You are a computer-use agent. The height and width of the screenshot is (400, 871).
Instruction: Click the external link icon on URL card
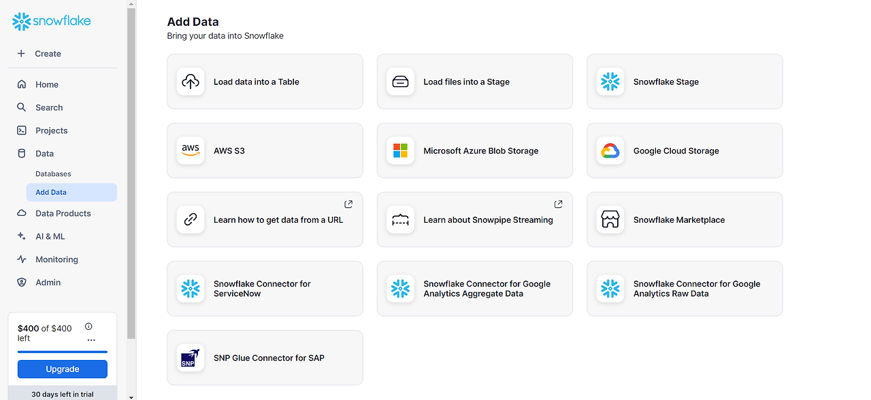pos(348,204)
